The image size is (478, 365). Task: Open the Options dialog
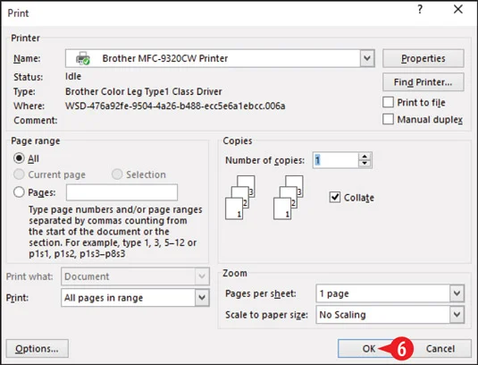38,349
